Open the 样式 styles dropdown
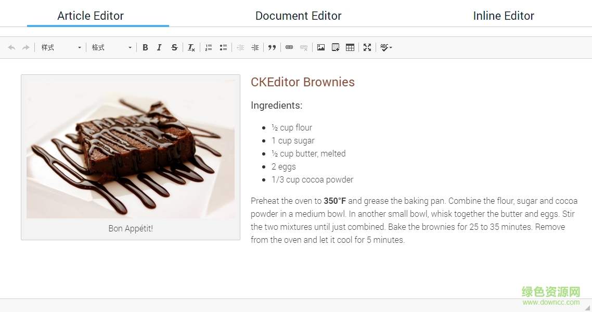 point(61,47)
